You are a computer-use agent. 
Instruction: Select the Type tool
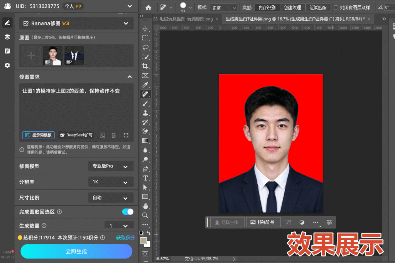coord(145,178)
